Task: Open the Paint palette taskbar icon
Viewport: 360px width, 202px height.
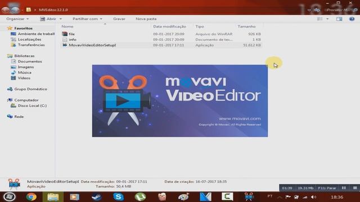Action: (x=184, y=197)
